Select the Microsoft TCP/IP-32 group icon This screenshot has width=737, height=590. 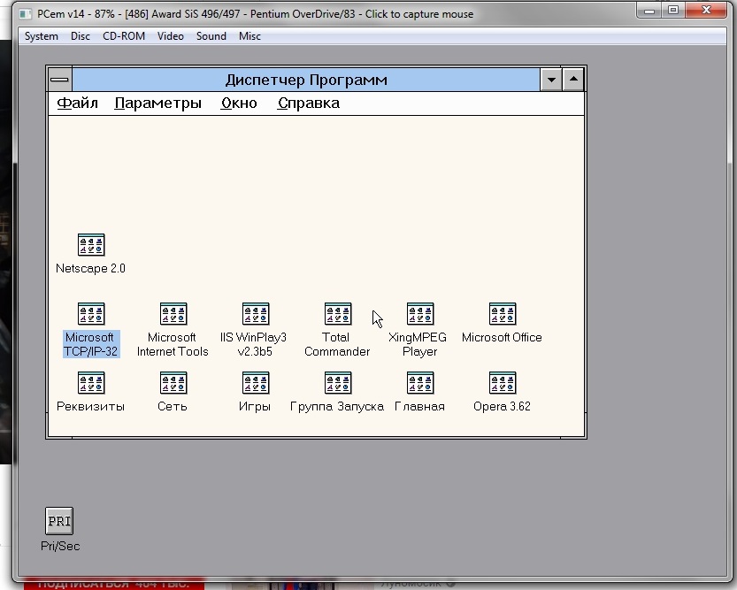tap(91, 314)
